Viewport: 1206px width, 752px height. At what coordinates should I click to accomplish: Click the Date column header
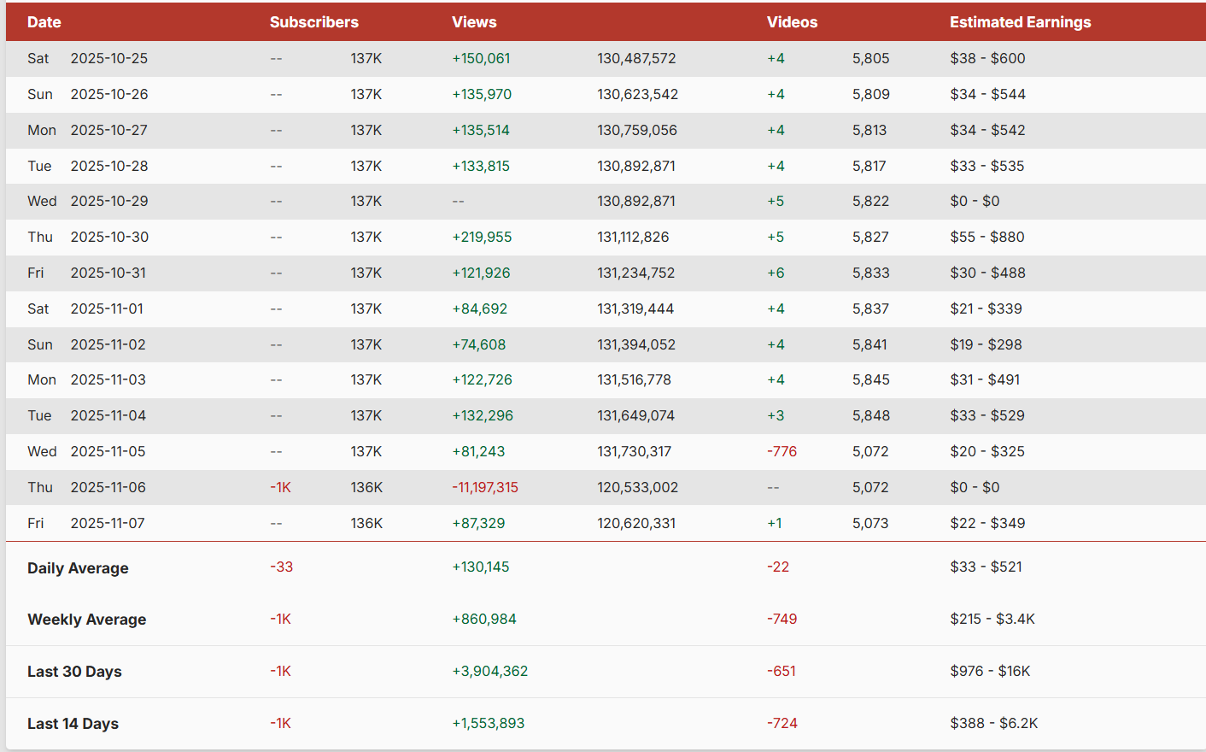(44, 22)
